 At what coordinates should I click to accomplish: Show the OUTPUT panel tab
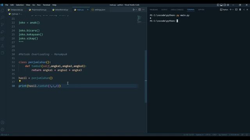click(164, 10)
